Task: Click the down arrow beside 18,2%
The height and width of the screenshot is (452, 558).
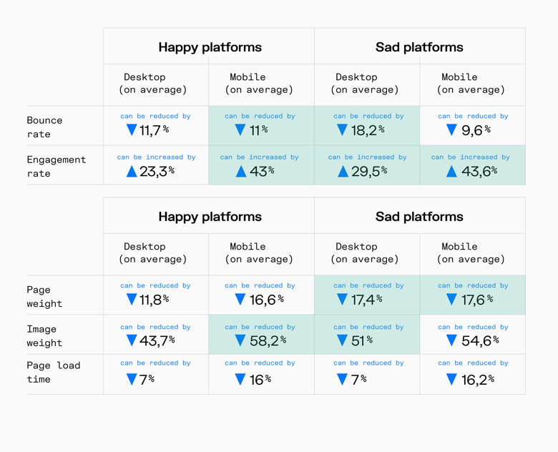Action: 343,130
